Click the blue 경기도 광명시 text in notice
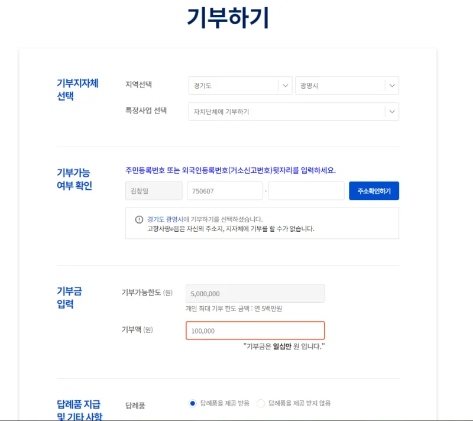This screenshot has height=421, width=473. pos(165,219)
